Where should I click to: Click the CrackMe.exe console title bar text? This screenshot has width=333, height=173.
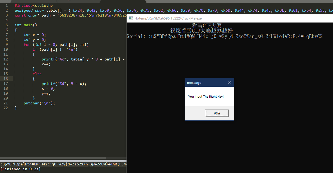(168, 18)
